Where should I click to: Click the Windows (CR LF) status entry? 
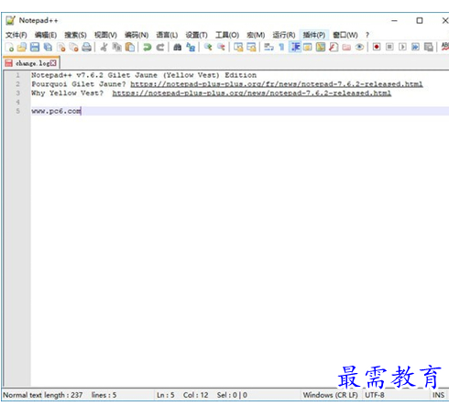[x=330, y=395]
